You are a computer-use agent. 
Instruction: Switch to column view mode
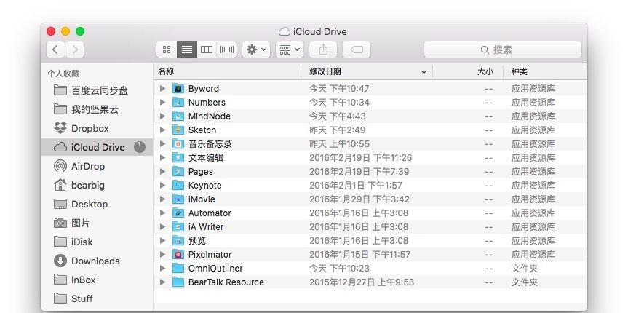(207, 49)
